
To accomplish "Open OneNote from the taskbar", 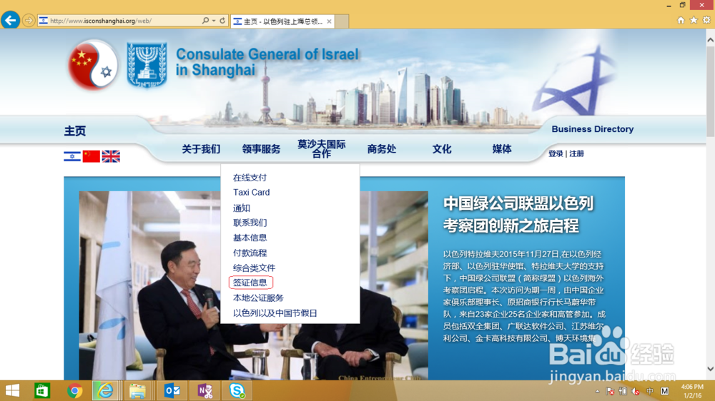I will 204,390.
